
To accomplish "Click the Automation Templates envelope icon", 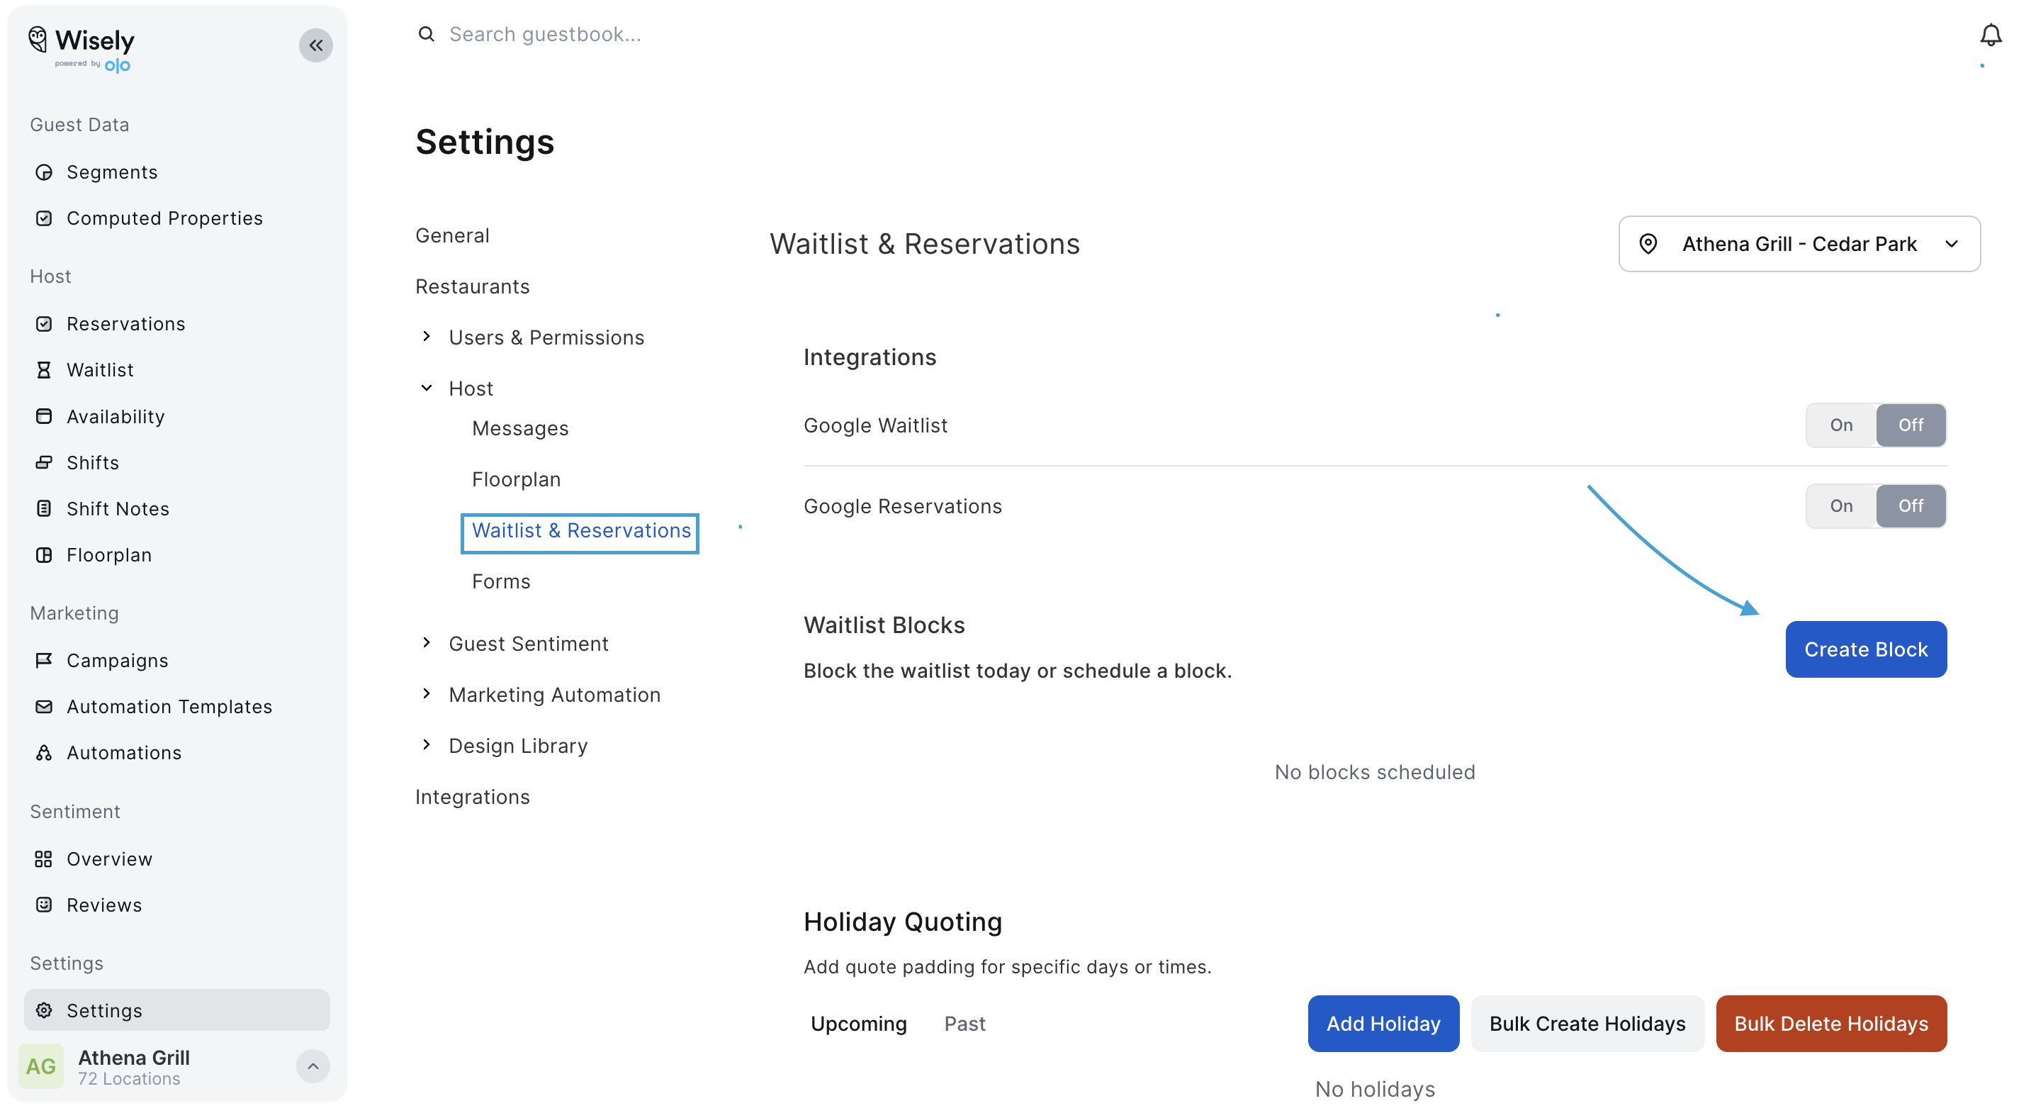I will coord(44,706).
